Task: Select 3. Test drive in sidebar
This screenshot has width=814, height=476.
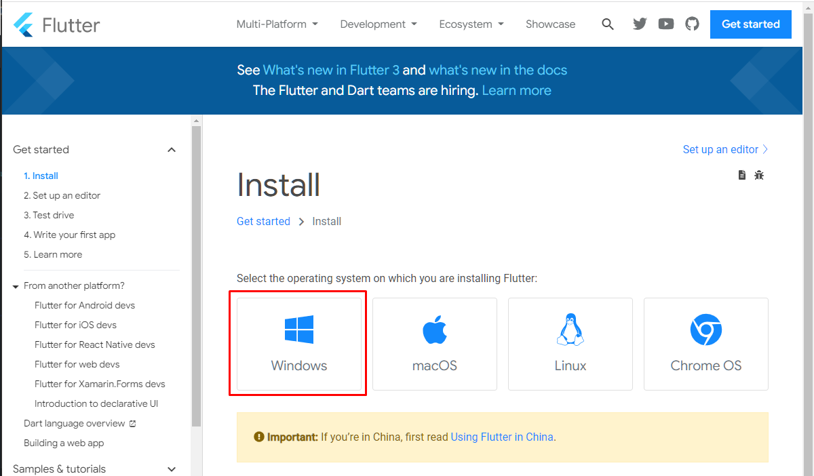Action: coord(49,215)
